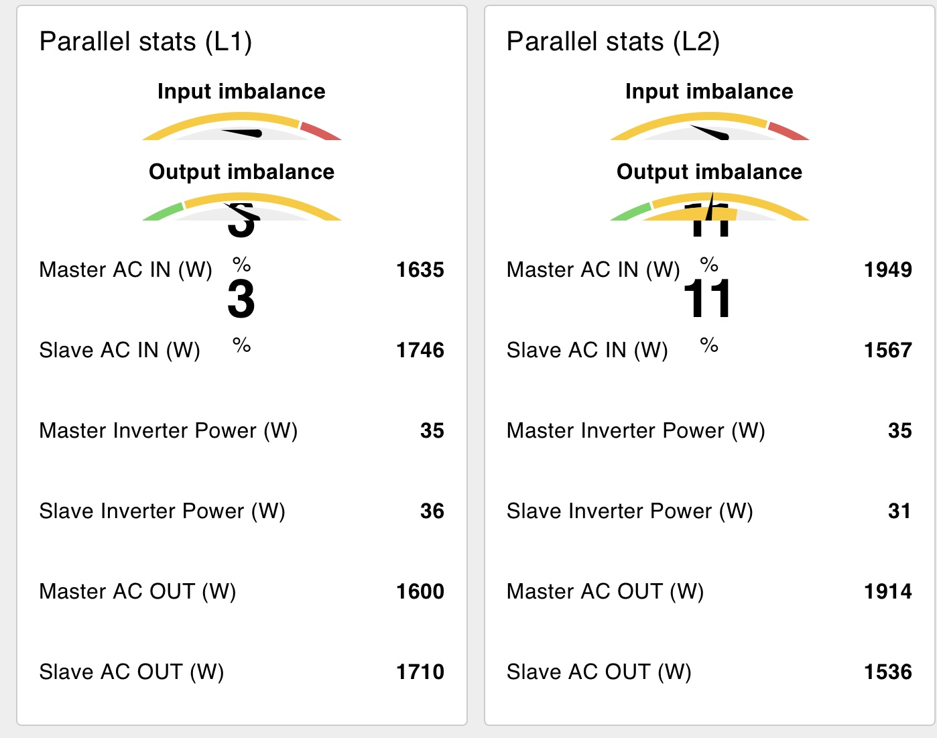Click L1 Slave AC OUT value 1710
This screenshot has width=937, height=738.
click(420, 672)
